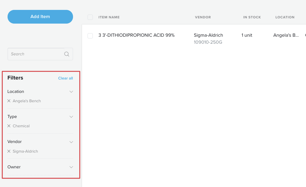
Task: Sort by the Vendor column header
Action: [x=203, y=17]
